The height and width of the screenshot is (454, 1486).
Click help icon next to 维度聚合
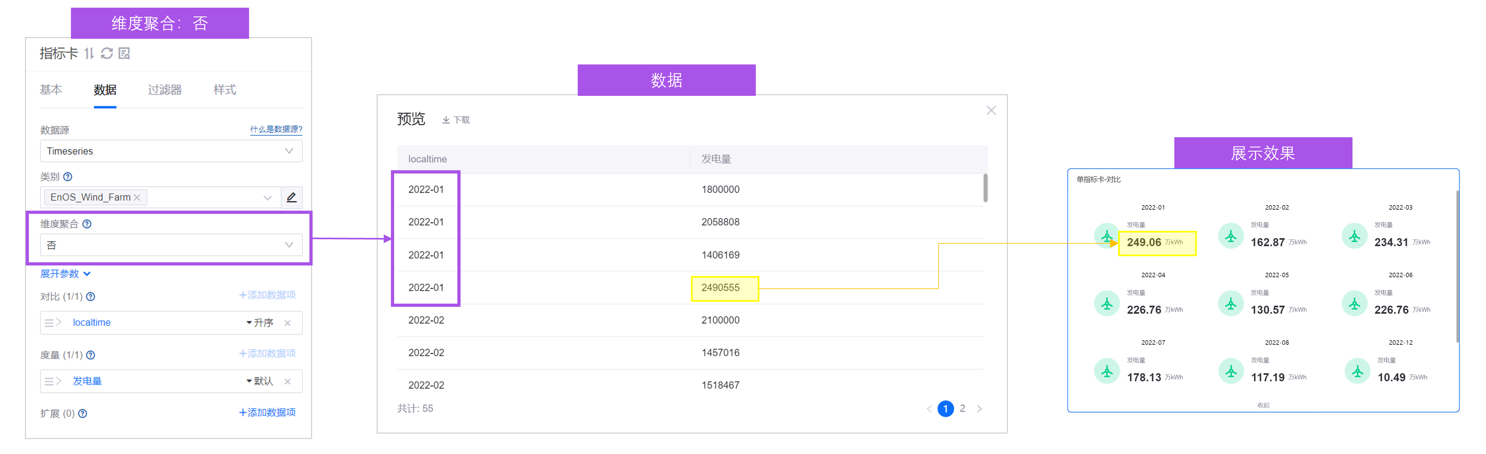pyautogui.click(x=87, y=224)
